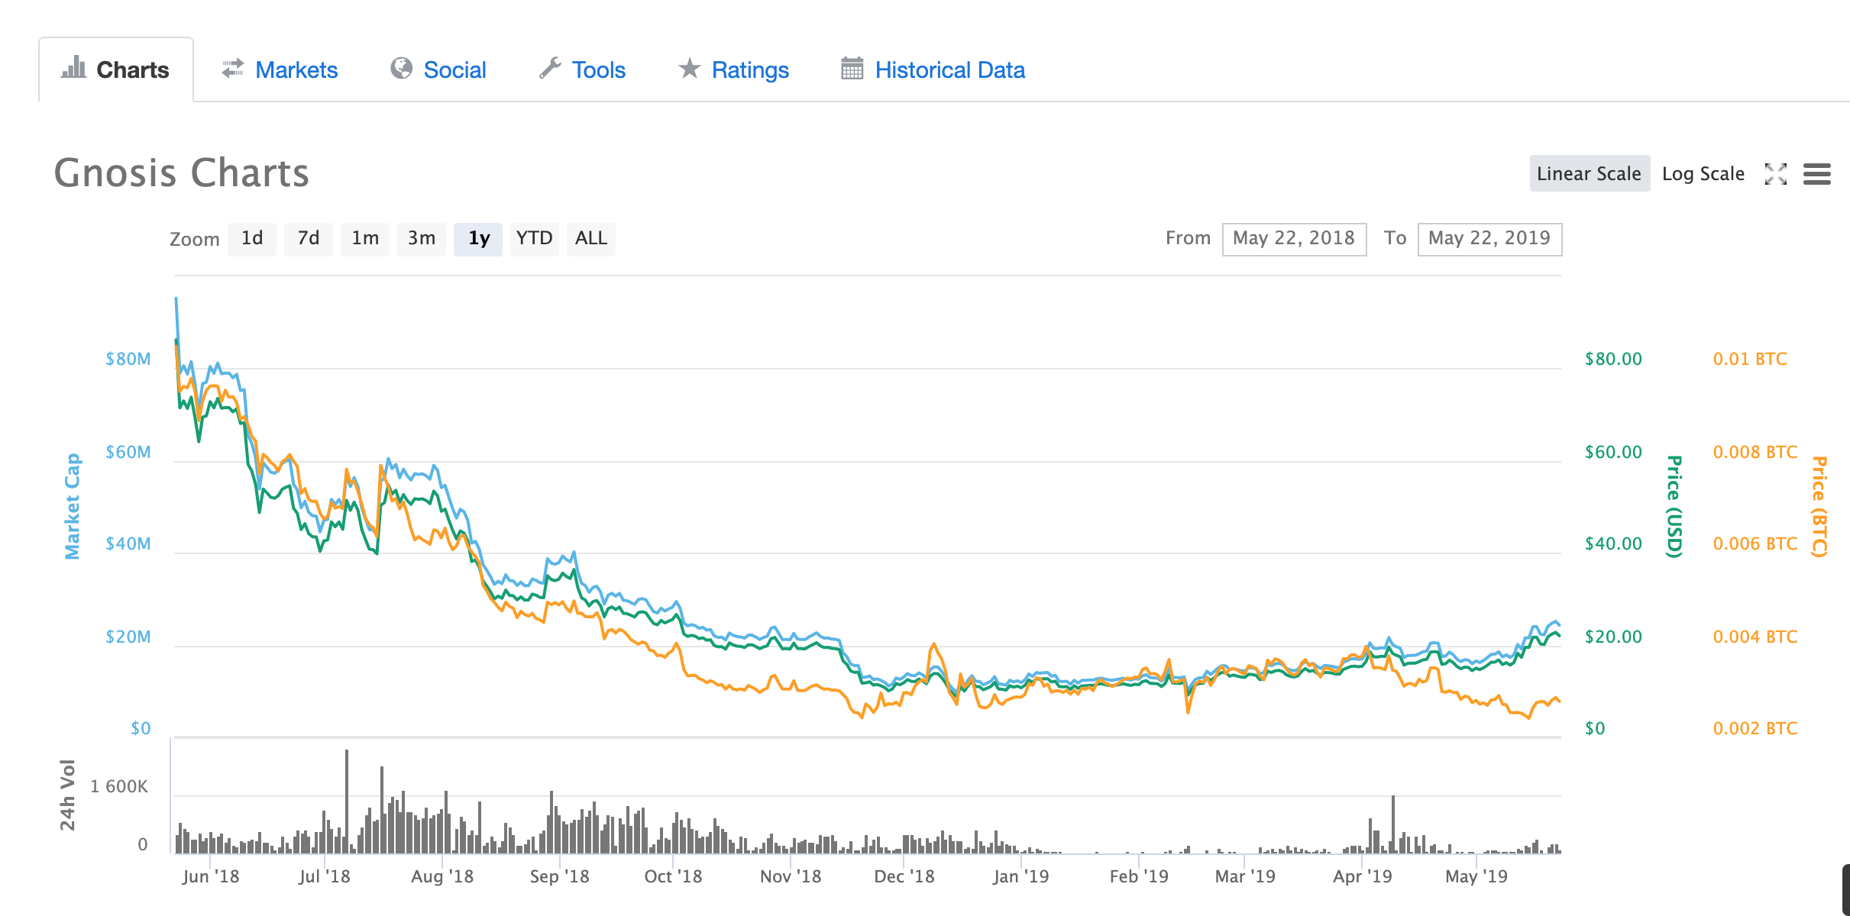This screenshot has width=1850, height=916.
Task: Toggle the Price (BTC) axis series
Action: [1820, 506]
